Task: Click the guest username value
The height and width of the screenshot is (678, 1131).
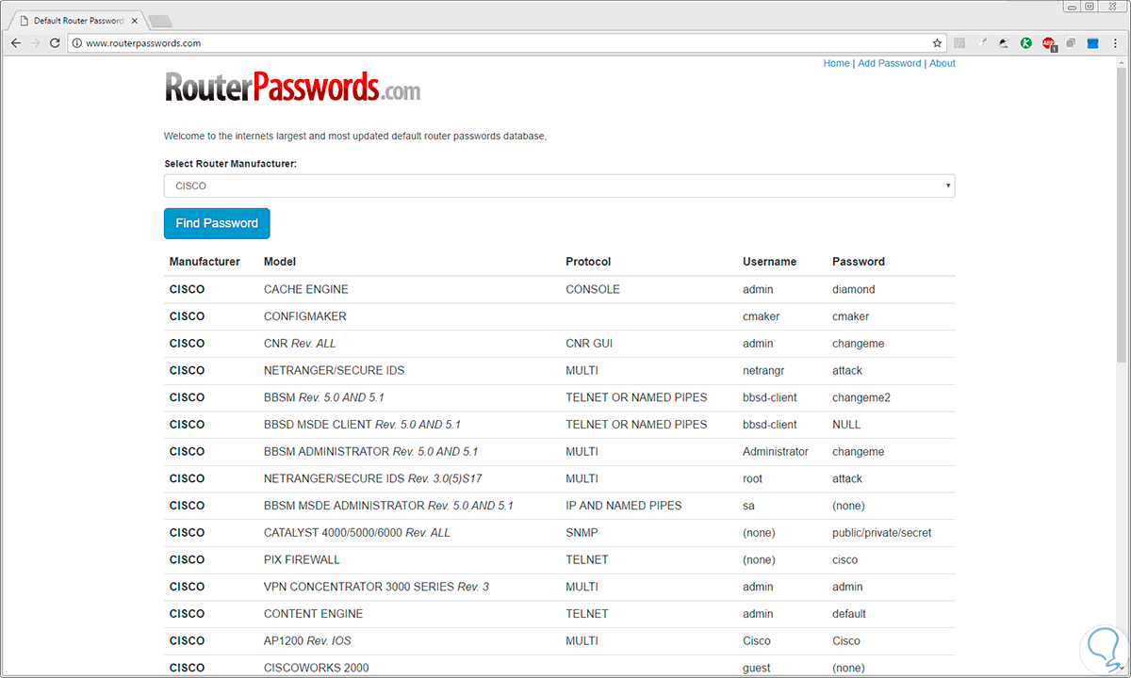Action: point(757,668)
